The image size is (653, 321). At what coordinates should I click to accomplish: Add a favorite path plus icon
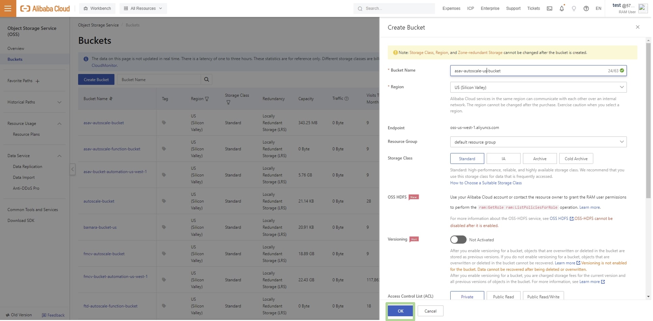tap(37, 81)
